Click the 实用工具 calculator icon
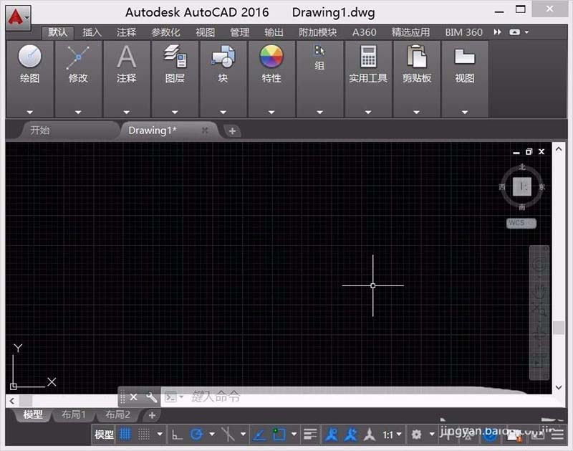The image size is (573, 451). pyautogui.click(x=368, y=57)
